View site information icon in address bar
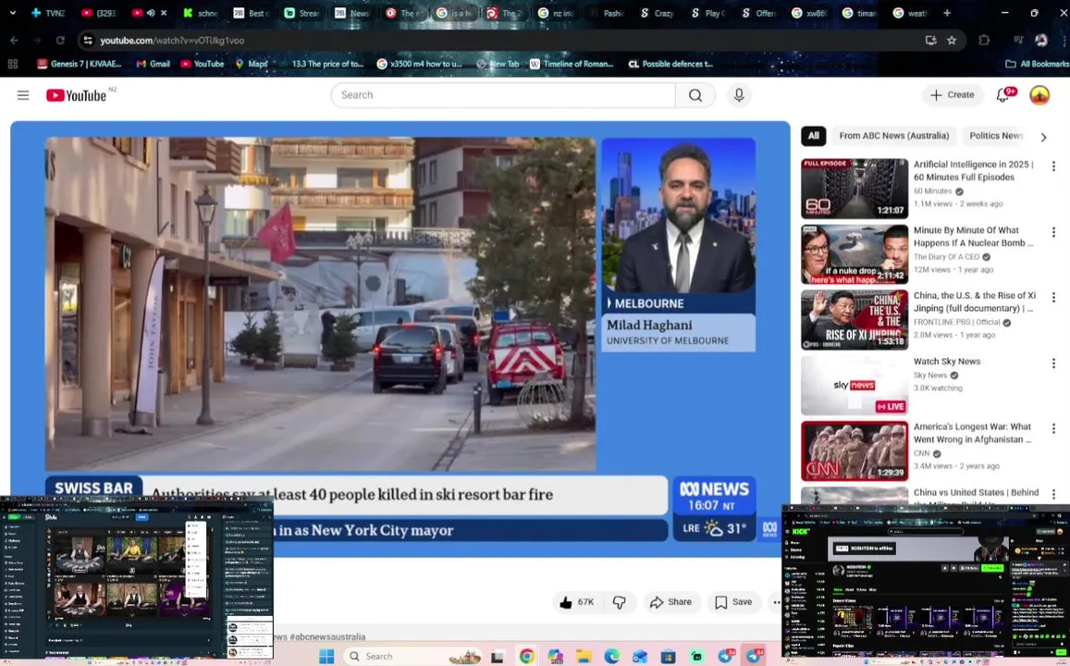 (87, 41)
